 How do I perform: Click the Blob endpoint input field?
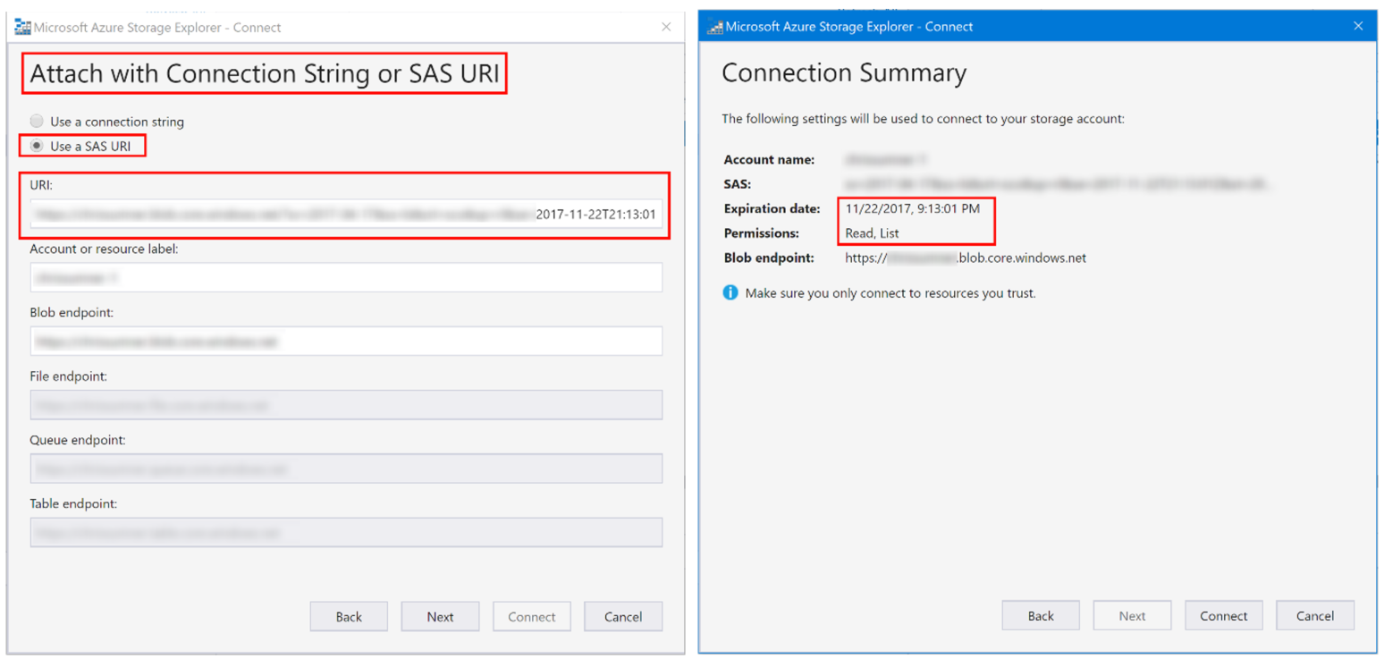click(x=346, y=342)
